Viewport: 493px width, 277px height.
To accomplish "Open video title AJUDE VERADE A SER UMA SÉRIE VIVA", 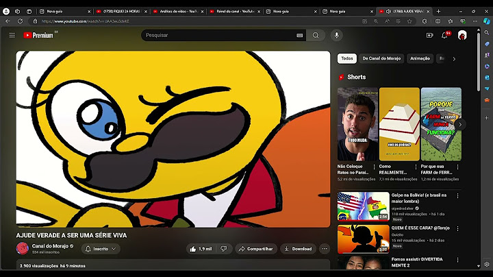I will coord(71,235).
